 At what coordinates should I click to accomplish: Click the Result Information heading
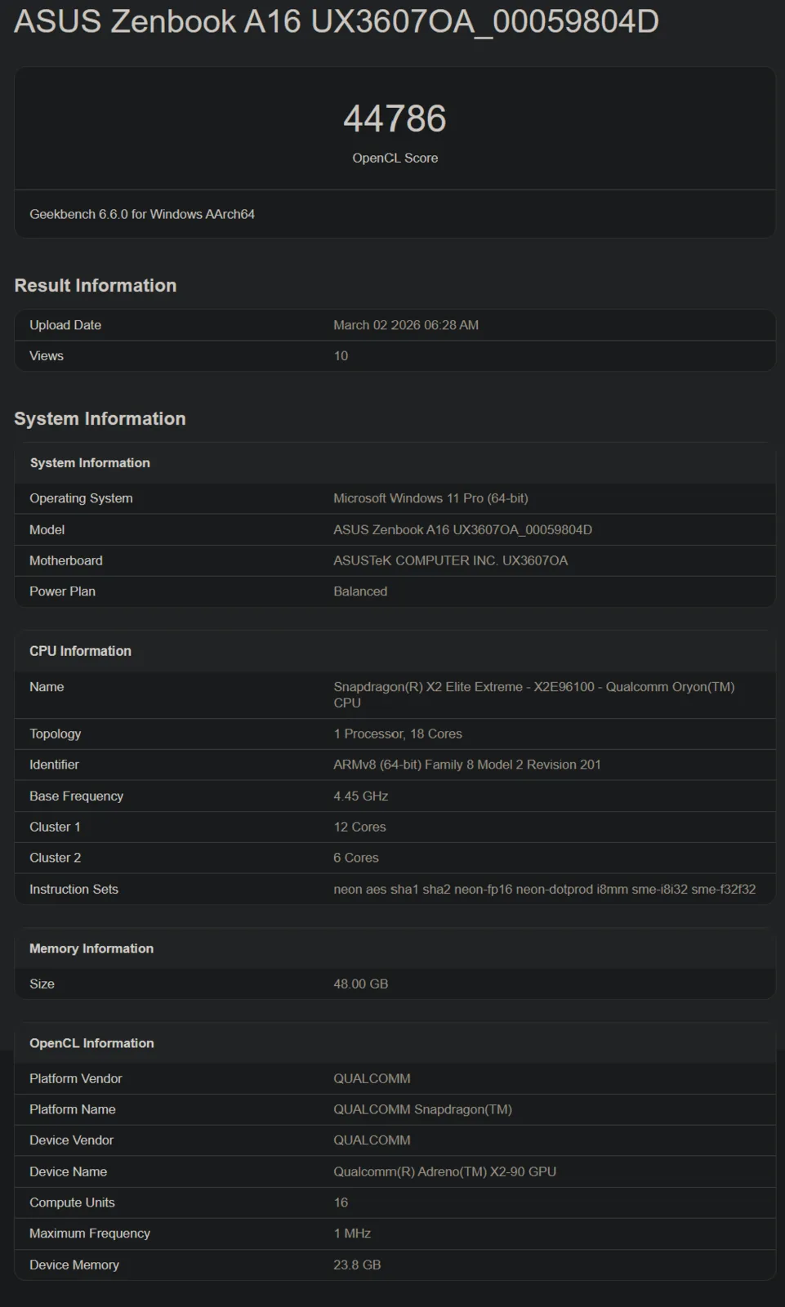coord(96,285)
